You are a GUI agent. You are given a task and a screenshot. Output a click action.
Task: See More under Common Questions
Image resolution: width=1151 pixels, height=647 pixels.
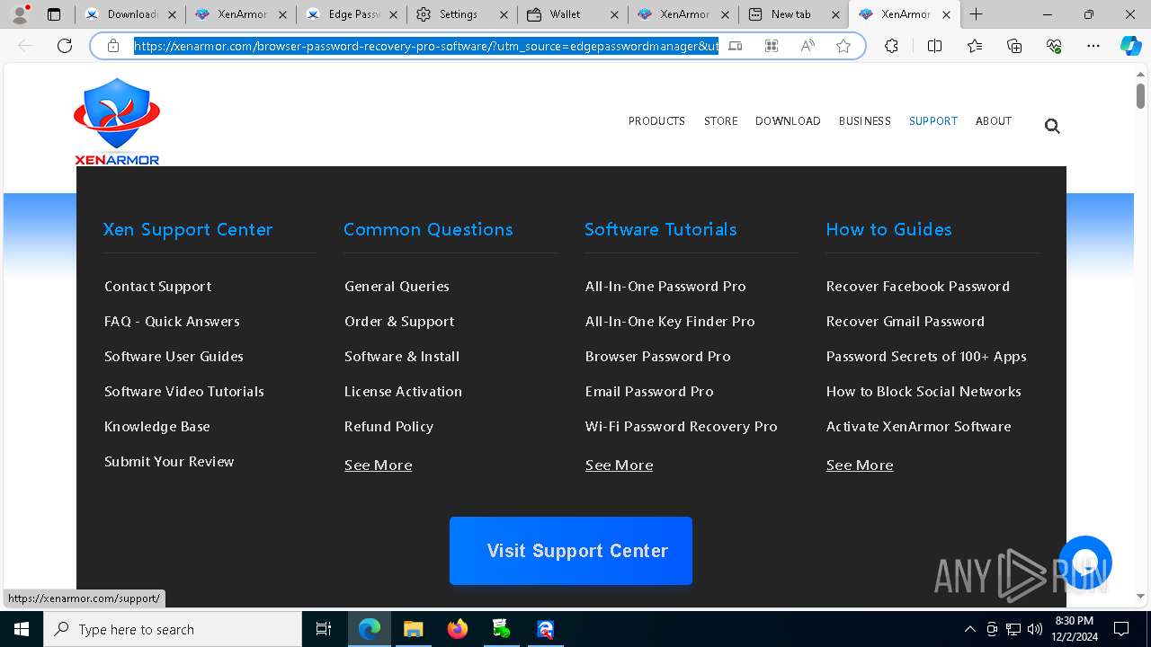pyautogui.click(x=379, y=465)
